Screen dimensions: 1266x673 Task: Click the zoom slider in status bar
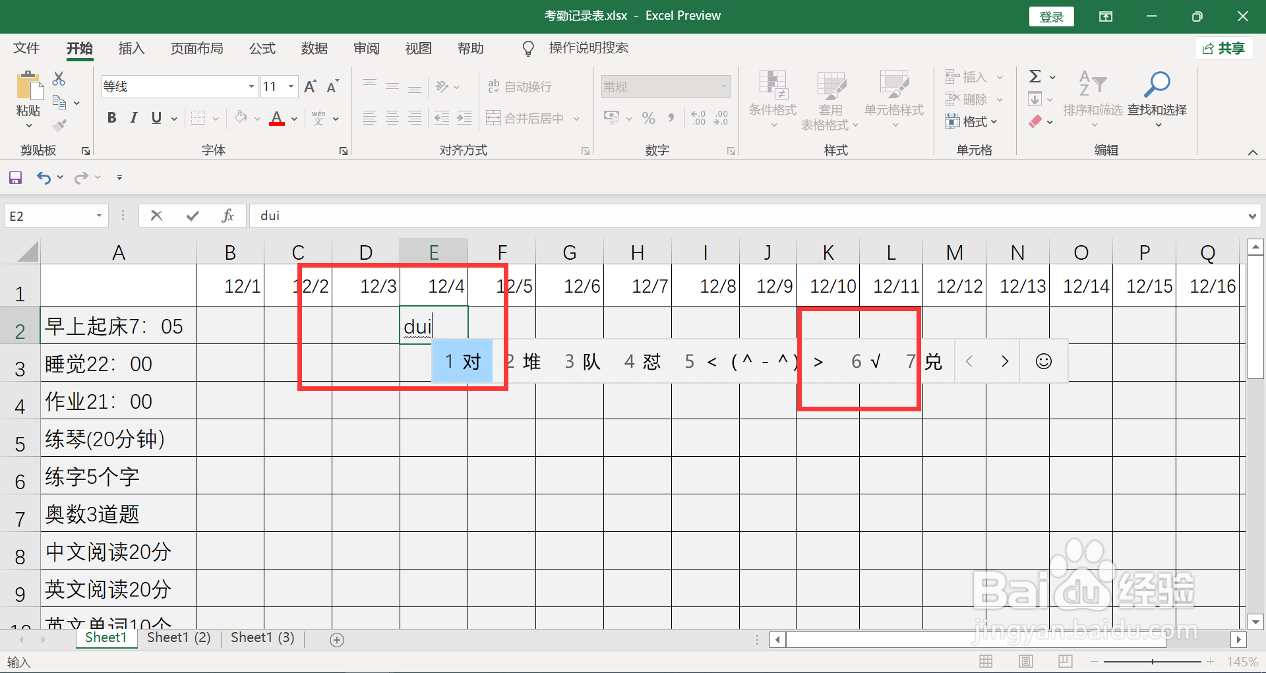click(x=1153, y=661)
